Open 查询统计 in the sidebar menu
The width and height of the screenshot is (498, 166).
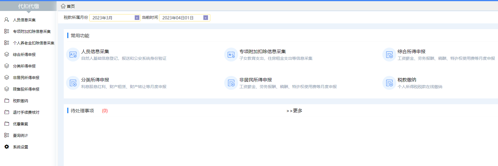tap(20, 135)
